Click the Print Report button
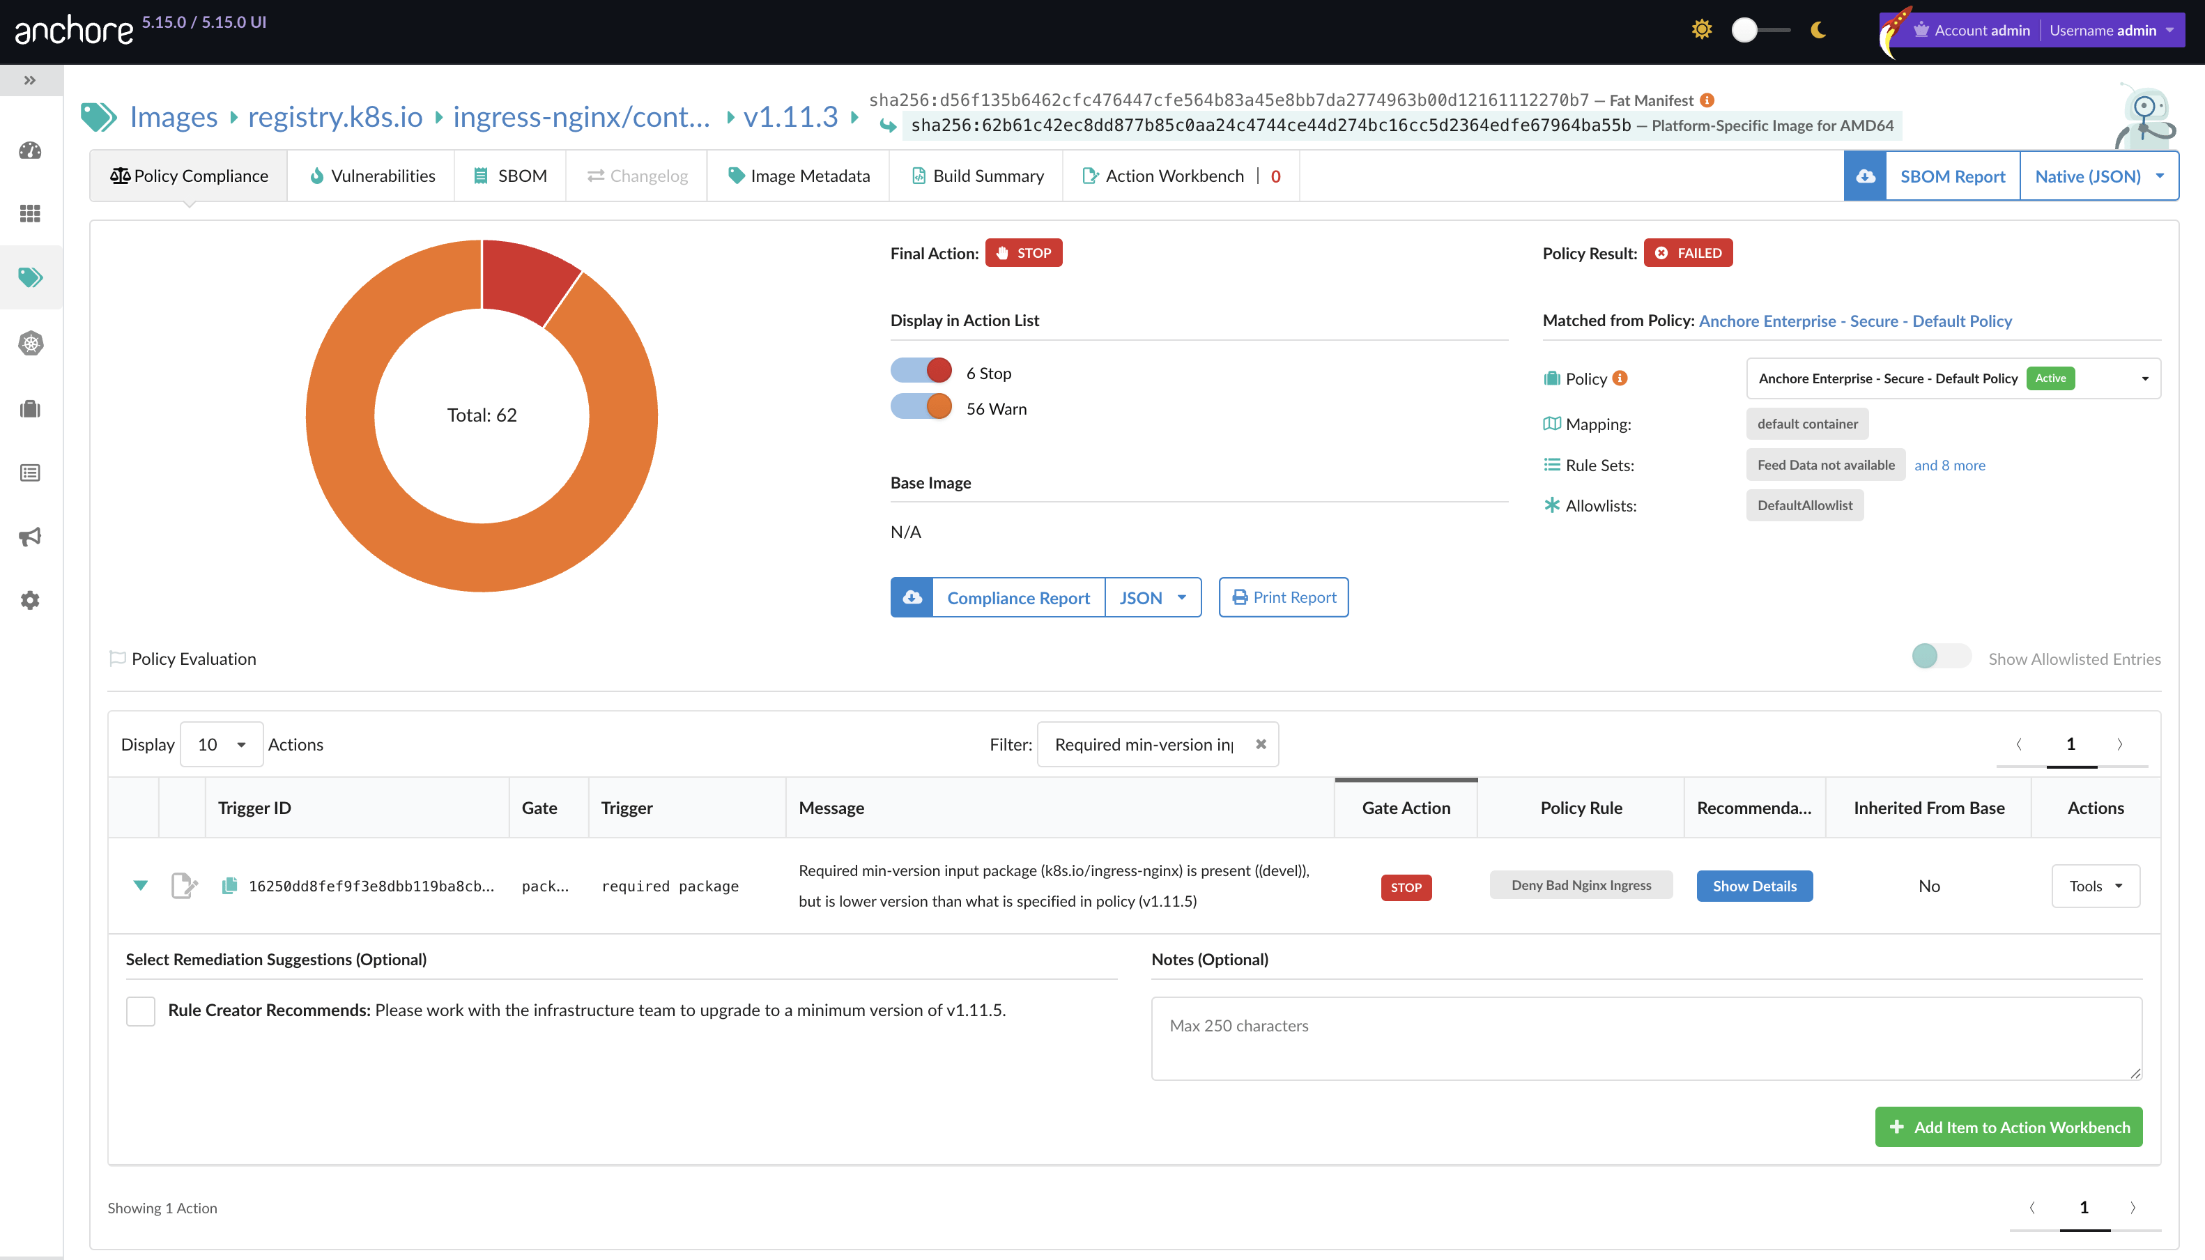 1284,597
